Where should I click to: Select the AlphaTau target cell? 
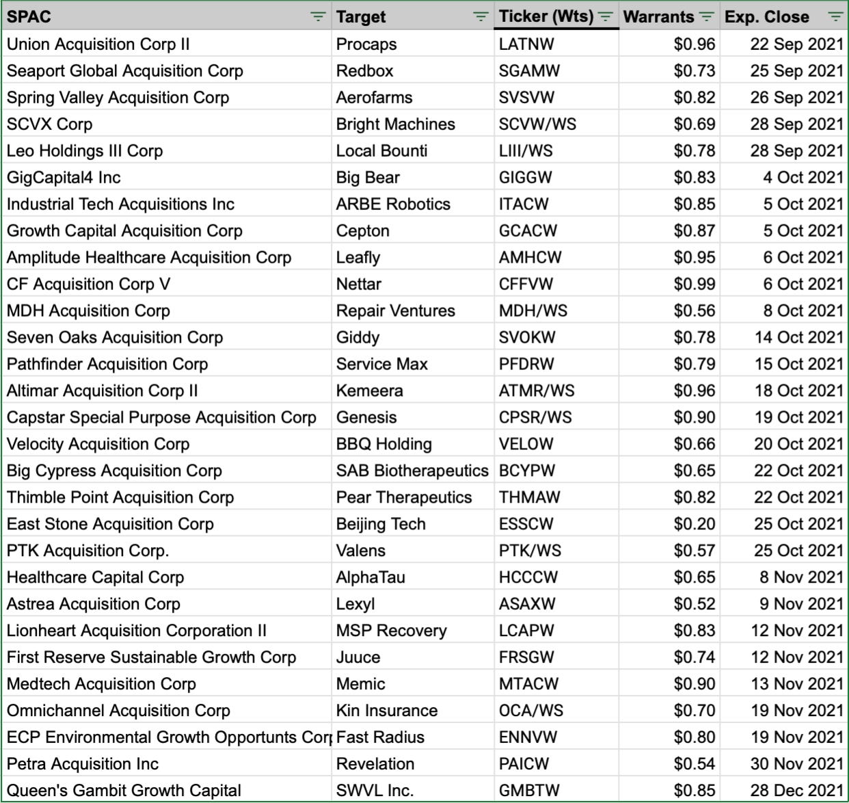(413, 578)
